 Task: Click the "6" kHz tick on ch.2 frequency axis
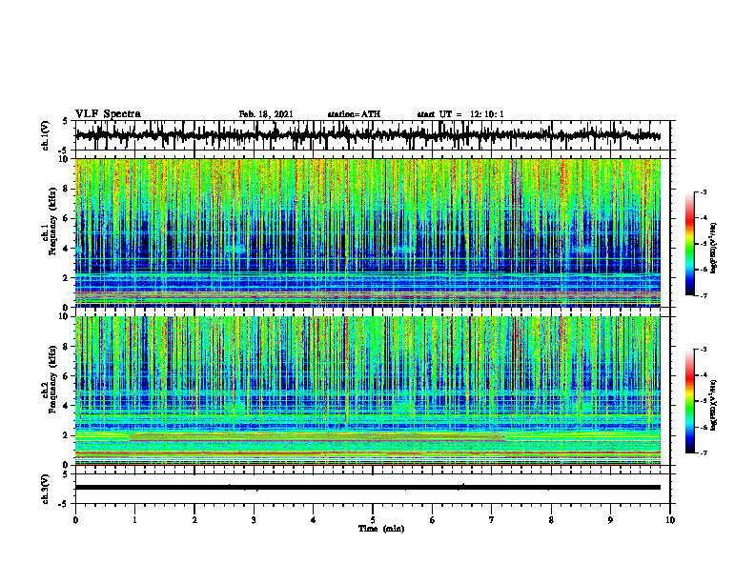coord(67,376)
